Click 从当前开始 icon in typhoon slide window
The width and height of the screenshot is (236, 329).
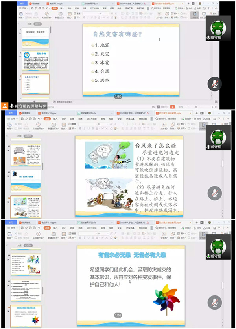[38, 125]
